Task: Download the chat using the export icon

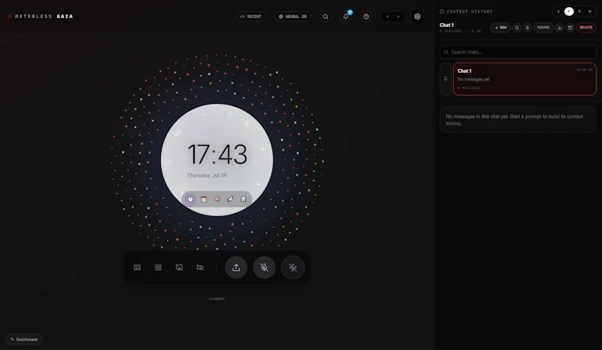Action: pyautogui.click(x=559, y=28)
